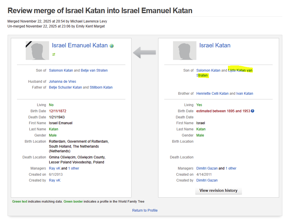Visit Betje van Straten's profile
This screenshot has height=221, width=287.
94,70
